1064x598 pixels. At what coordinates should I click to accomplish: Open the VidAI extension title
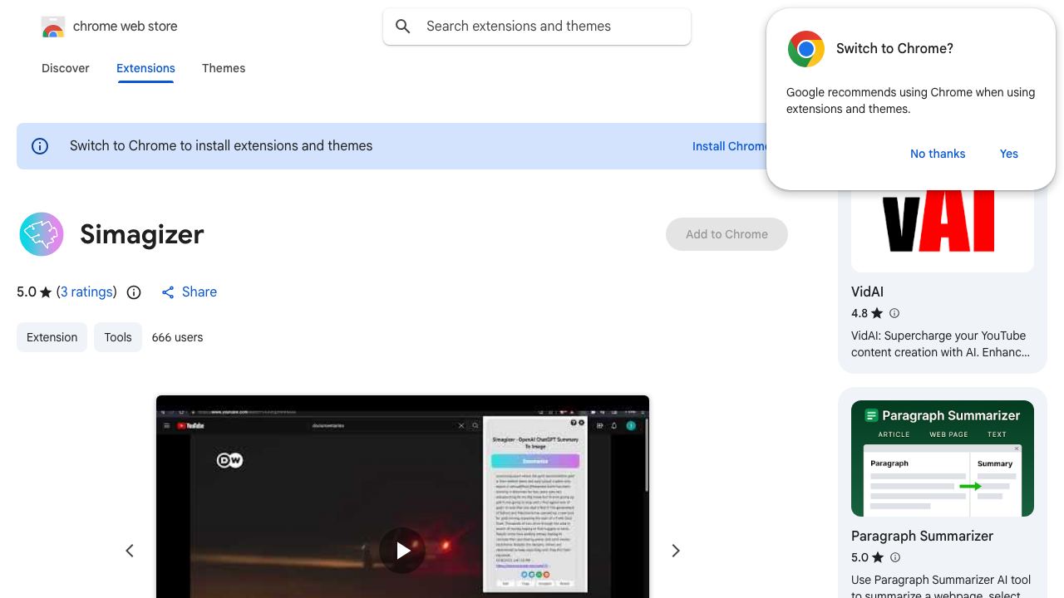867,292
